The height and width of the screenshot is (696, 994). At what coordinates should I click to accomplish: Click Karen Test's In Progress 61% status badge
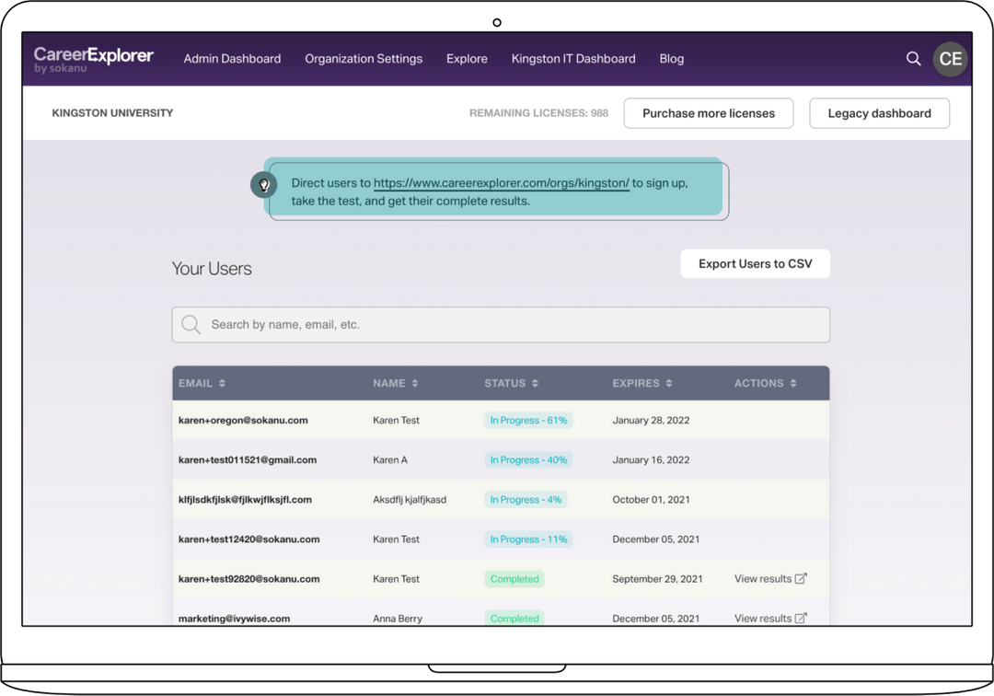click(528, 419)
